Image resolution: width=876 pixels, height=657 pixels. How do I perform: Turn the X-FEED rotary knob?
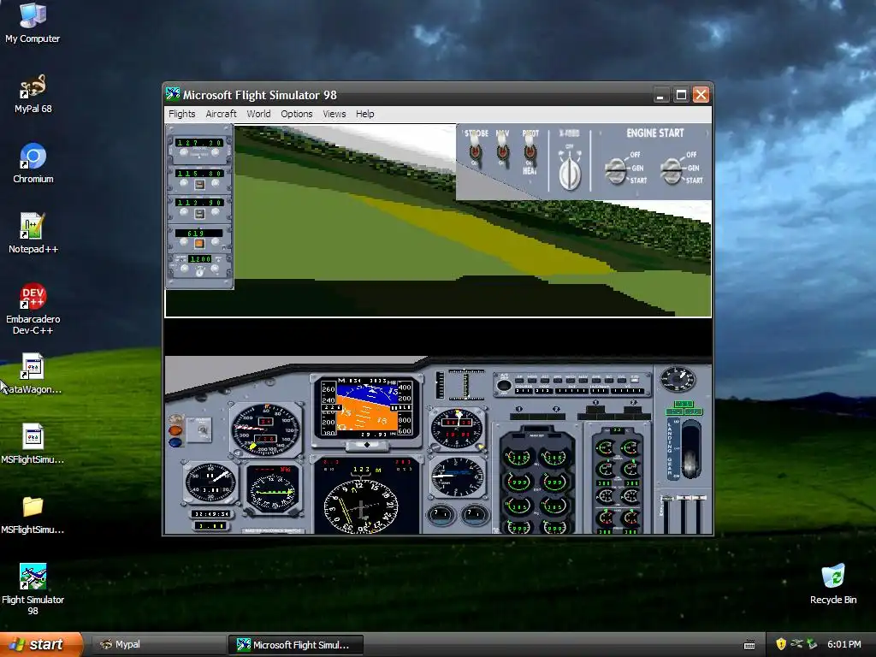pos(569,172)
